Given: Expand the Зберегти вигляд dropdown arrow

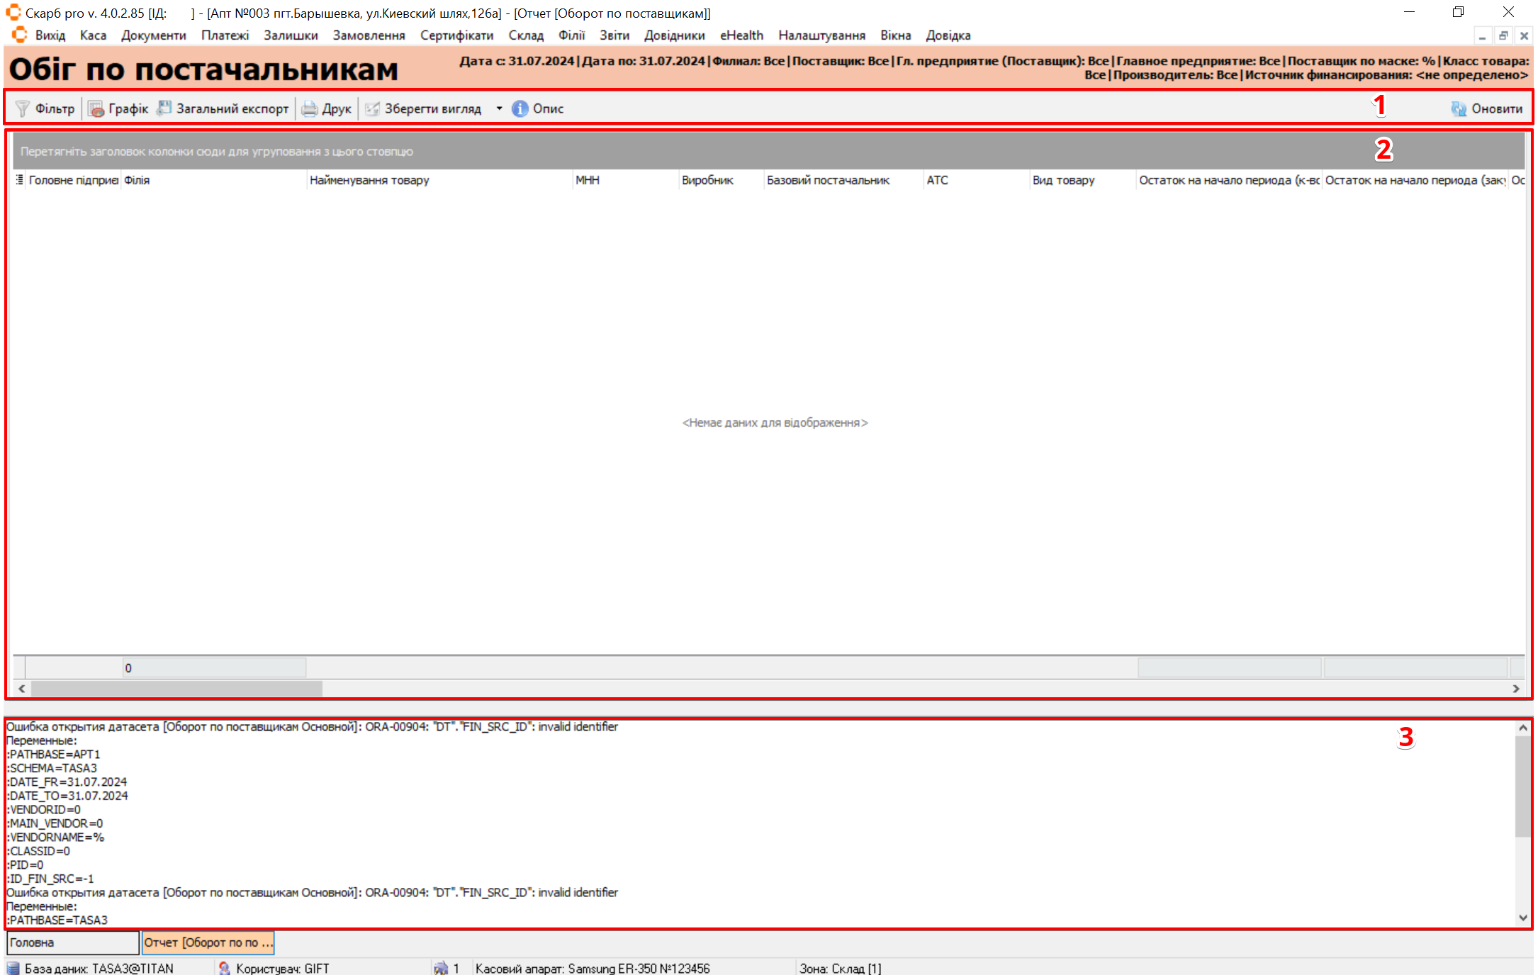Looking at the screenshot, I should pos(499,108).
